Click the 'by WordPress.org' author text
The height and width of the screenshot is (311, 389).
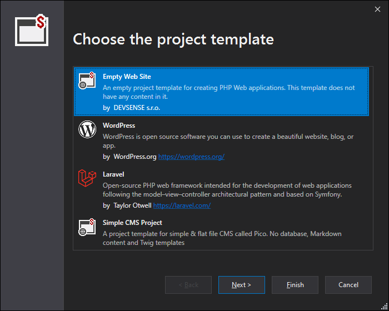click(129, 157)
